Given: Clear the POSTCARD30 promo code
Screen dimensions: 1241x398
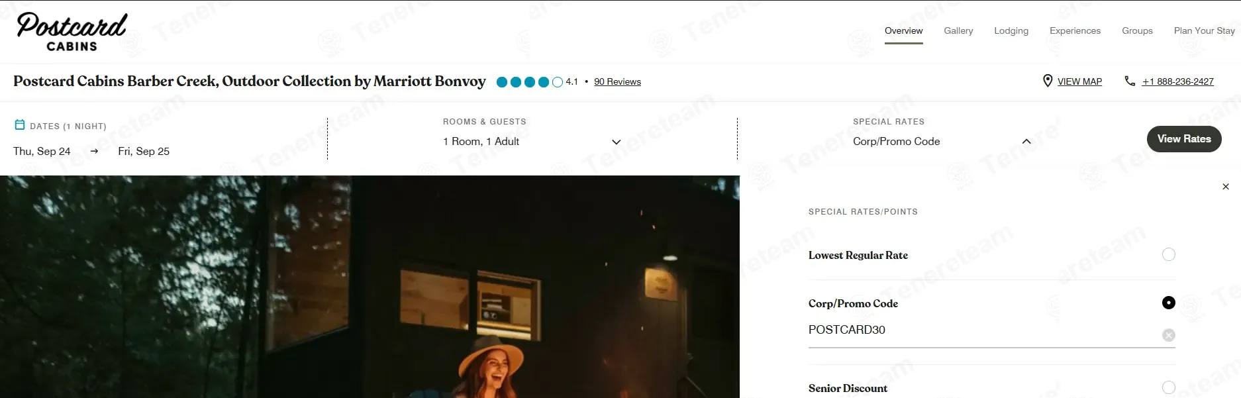Looking at the screenshot, I should click(1169, 335).
